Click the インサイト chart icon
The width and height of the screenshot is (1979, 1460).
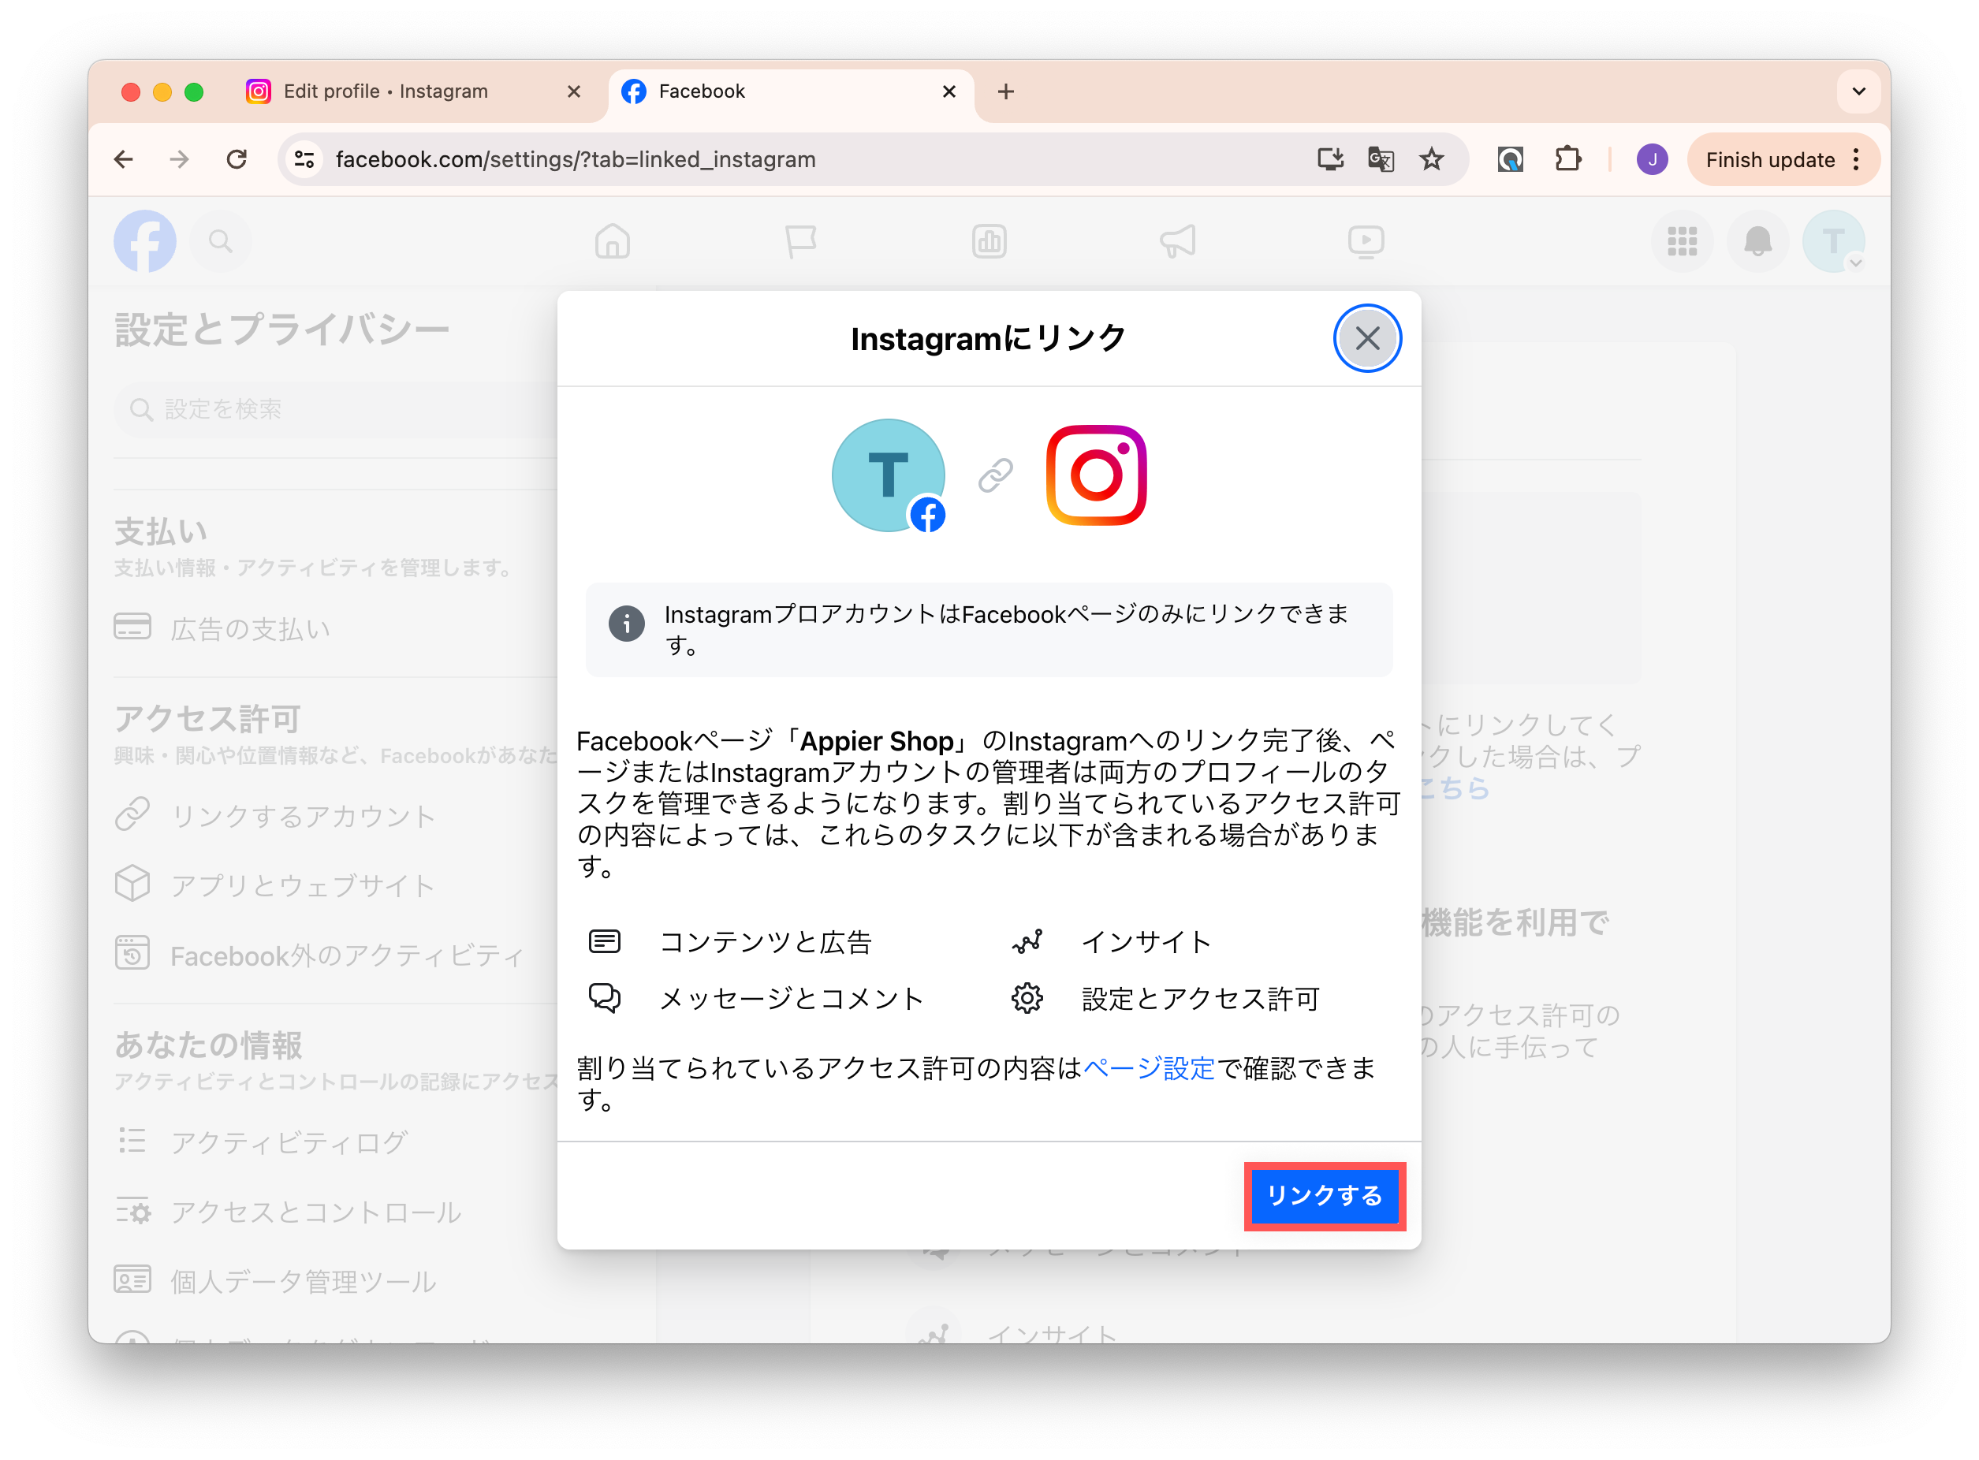pyautogui.click(x=1027, y=941)
